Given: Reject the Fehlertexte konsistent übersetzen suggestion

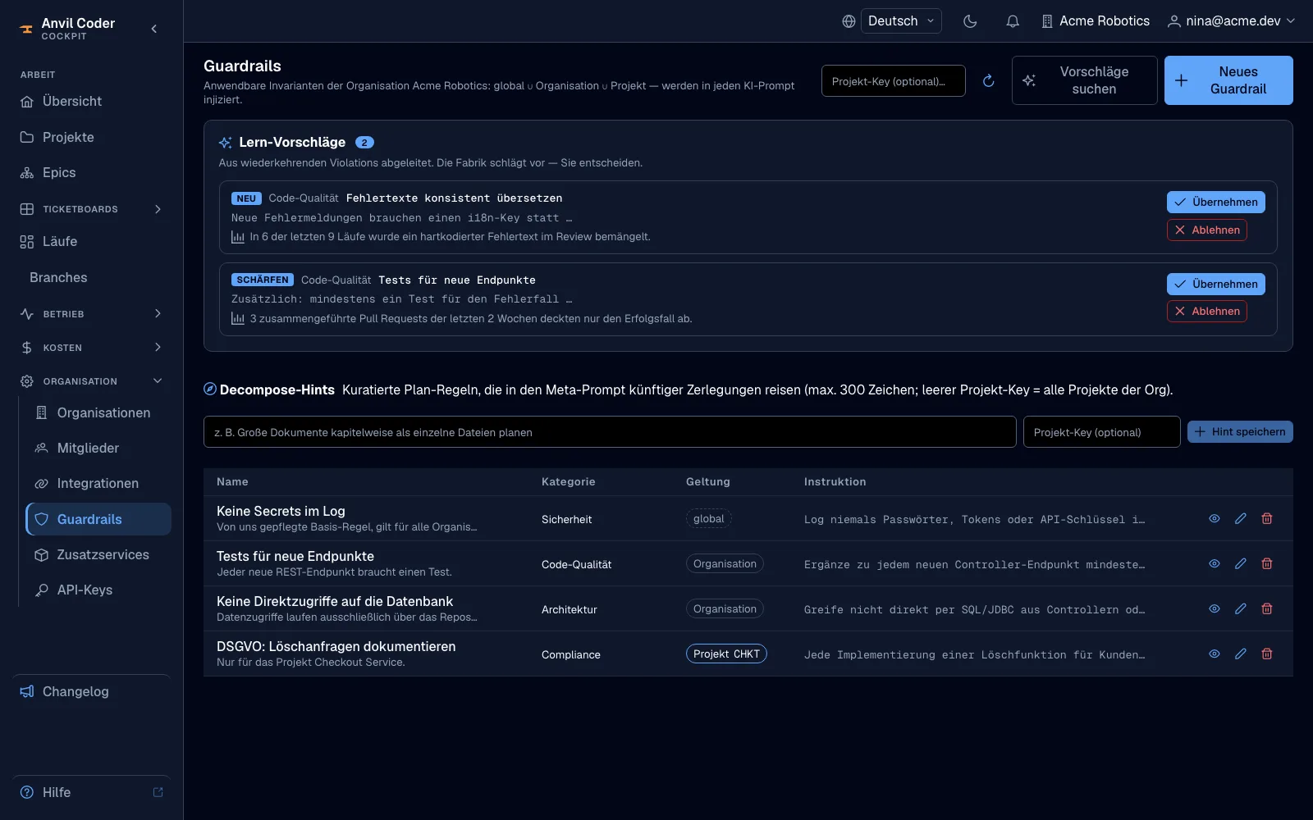Looking at the screenshot, I should (1206, 230).
